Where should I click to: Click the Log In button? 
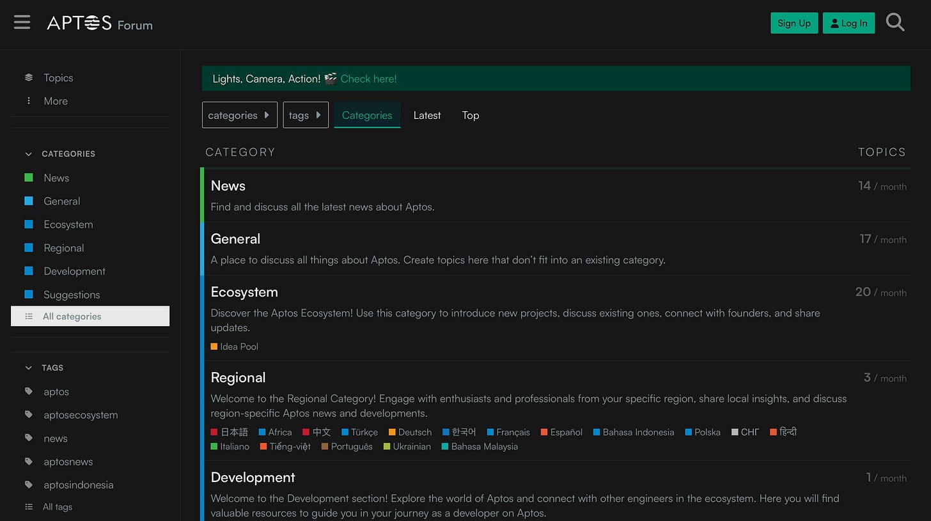pos(849,23)
